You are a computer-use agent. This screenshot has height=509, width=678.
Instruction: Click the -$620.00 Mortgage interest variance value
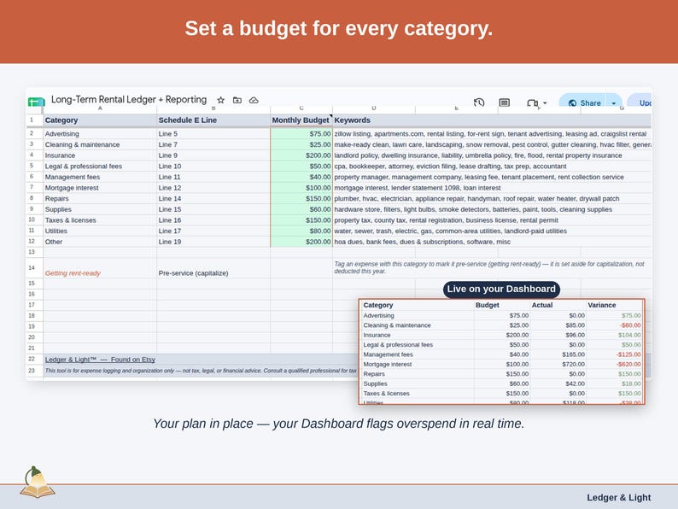pos(628,364)
